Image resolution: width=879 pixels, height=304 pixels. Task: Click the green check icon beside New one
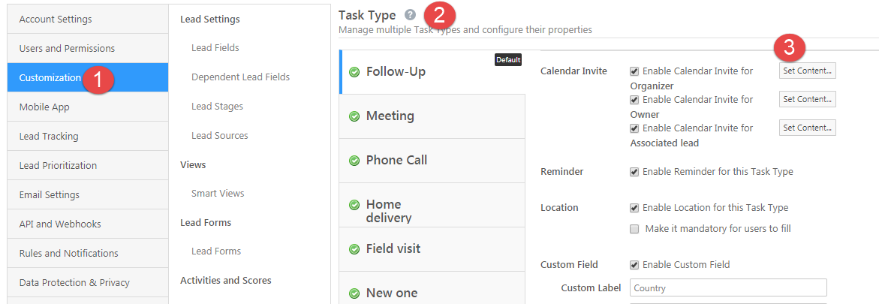(354, 293)
